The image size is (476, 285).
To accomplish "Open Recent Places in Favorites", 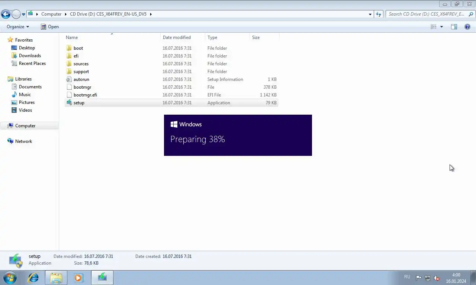I will point(32,63).
